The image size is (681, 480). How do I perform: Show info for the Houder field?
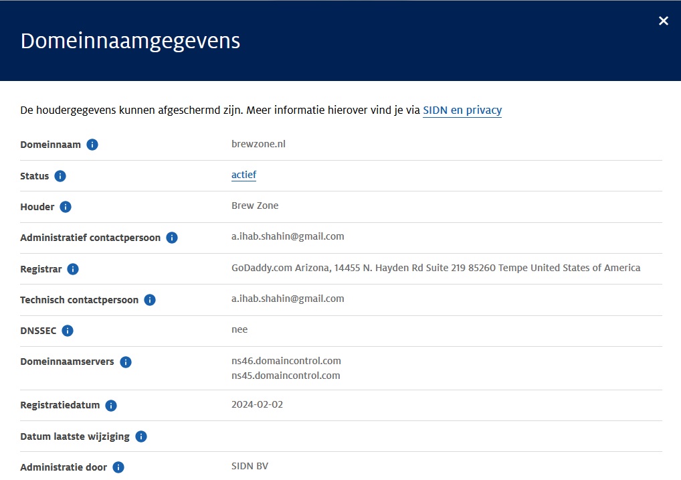coord(66,207)
